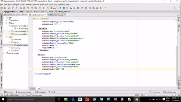Select activity_main.xml in the project tree
The image size is (181, 102).
pos(21,45)
